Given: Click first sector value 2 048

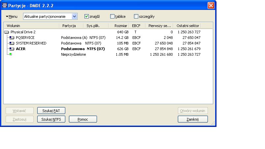Looking at the screenshot, I should coord(168,38).
